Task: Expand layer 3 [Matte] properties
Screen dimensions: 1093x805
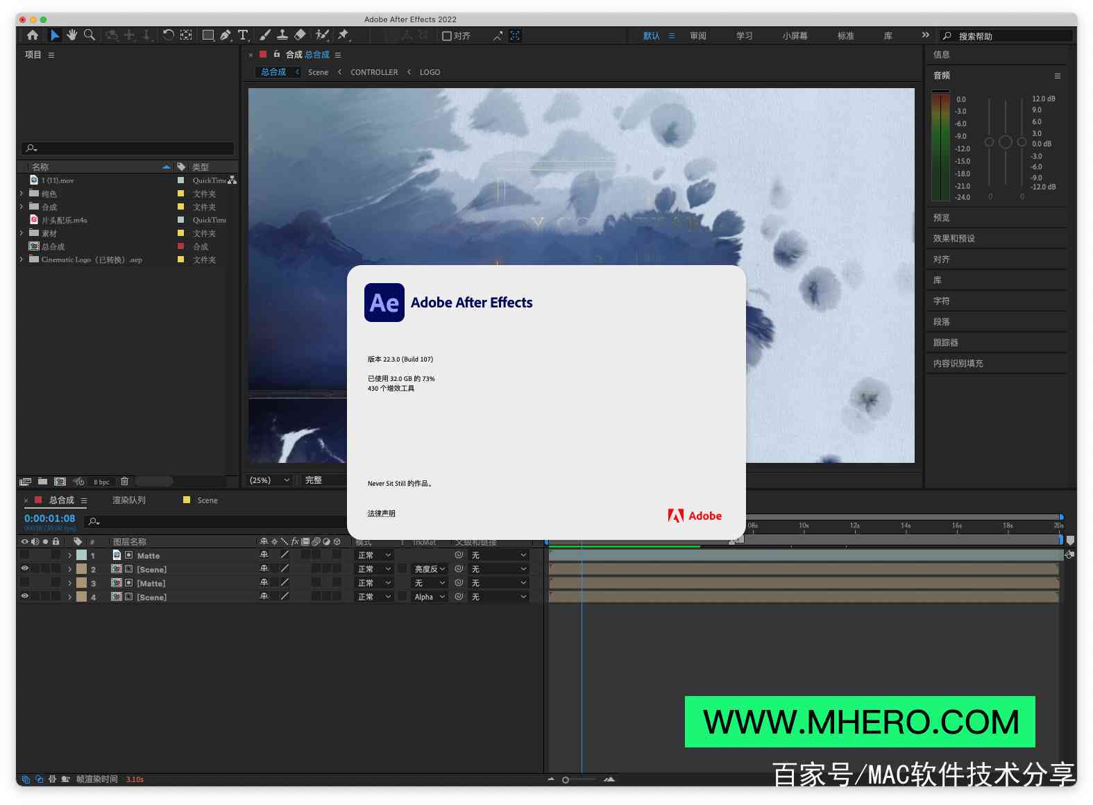Action: pos(70,583)
